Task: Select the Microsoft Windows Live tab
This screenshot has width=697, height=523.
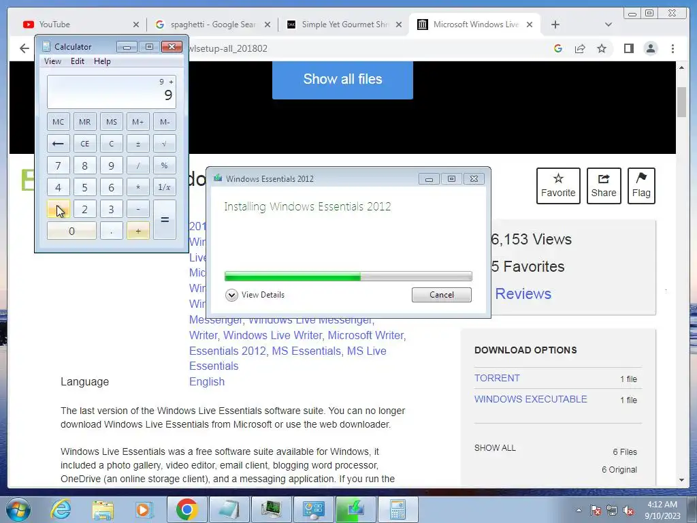Action: pyautogui.click(x=474, y=25)
